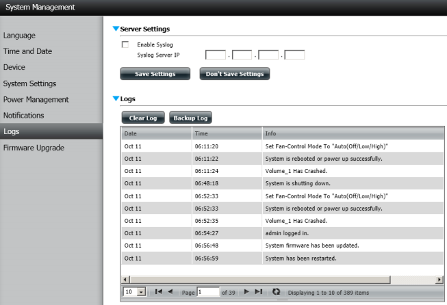
Task: Jump to last log page
Action: coord(259,291)
